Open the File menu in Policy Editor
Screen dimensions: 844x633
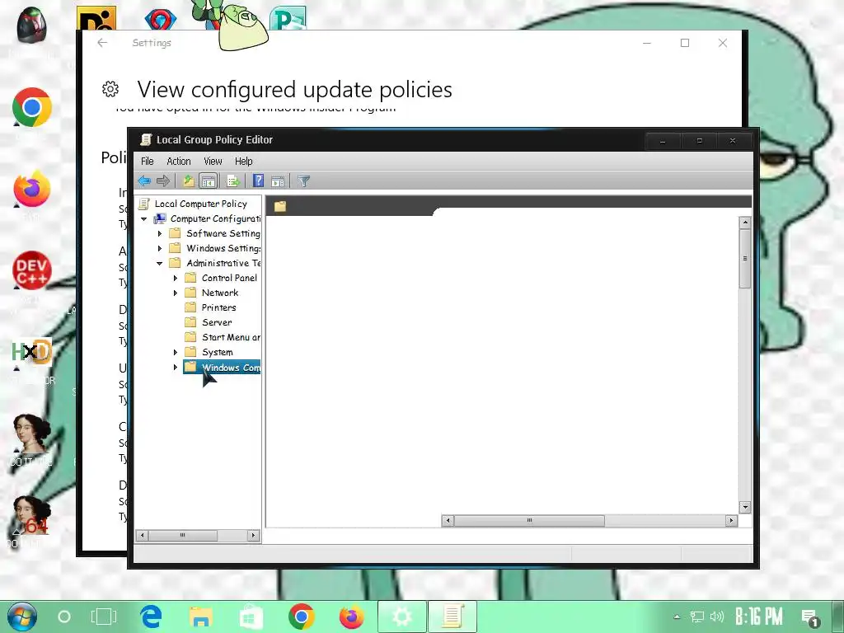coord(147,161)
